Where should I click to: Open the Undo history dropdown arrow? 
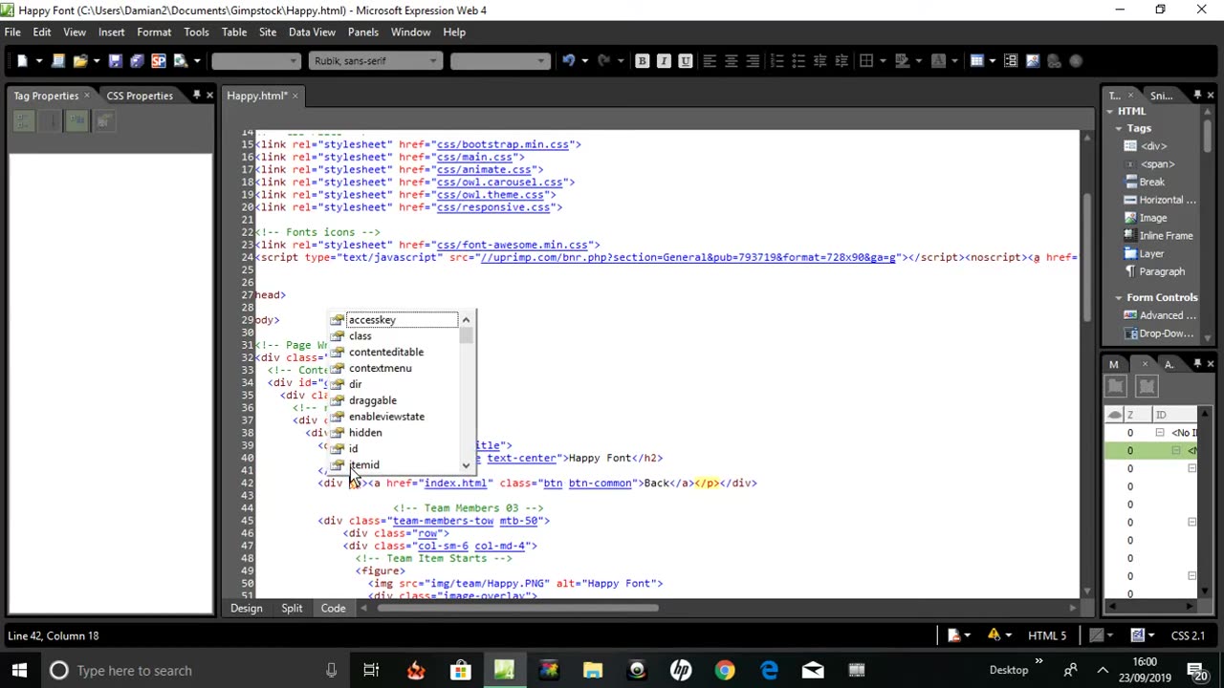click(583, 61)
